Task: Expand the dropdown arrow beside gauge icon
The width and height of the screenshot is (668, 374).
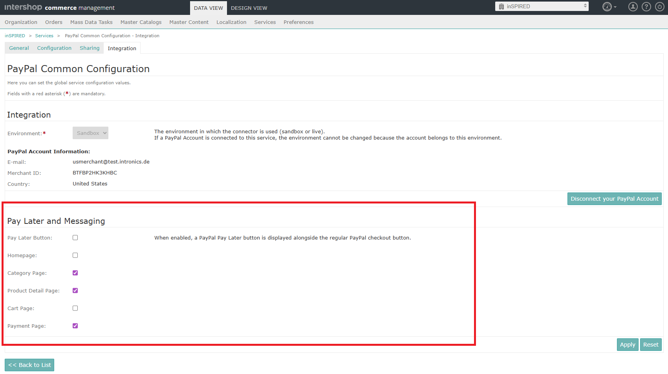Action: (615, 7)
